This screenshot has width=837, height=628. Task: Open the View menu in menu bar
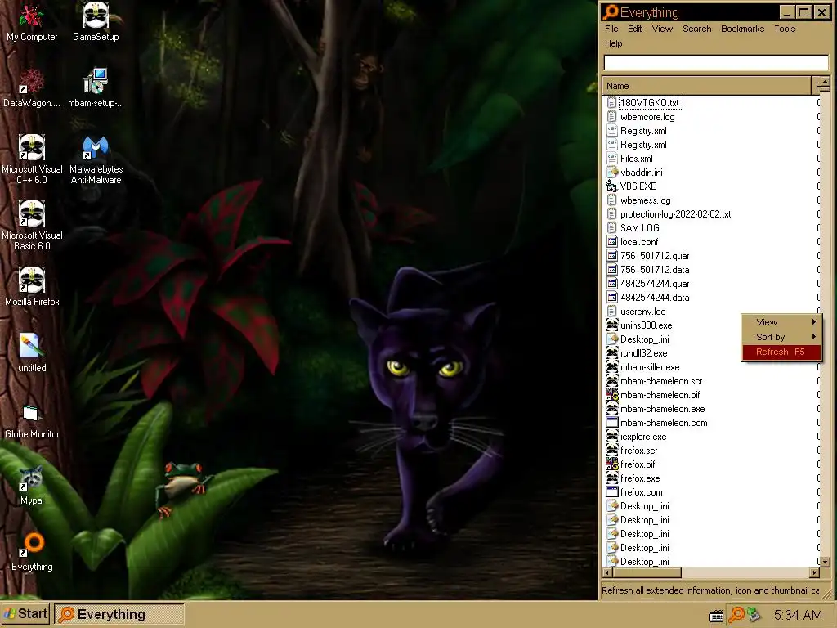coord(662,29)
